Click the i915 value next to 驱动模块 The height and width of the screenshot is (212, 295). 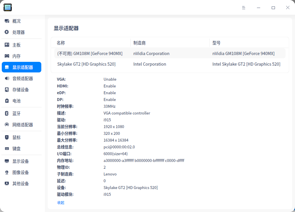coord(107,194)
